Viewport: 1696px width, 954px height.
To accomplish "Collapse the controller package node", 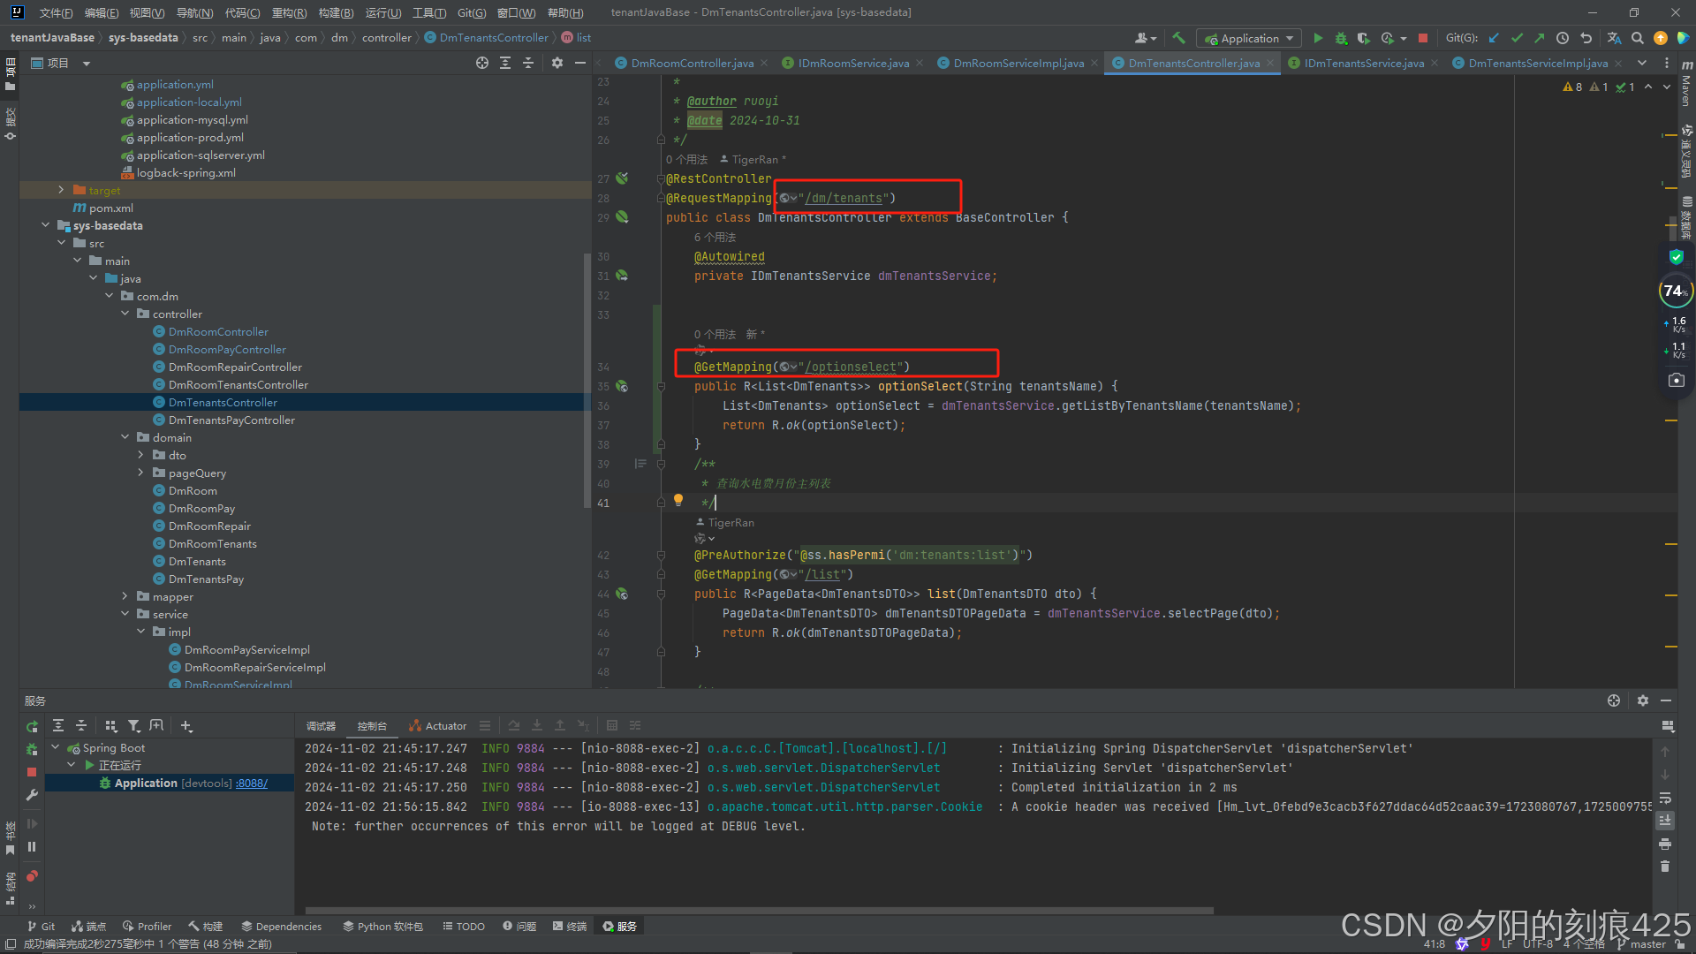I will pyautogui.click(x=125, y=314).
